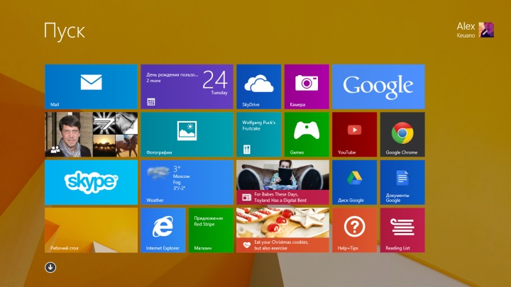Launch the Games controller tile
This screenshot has width=511, height=287.
[x=307, y=134]
